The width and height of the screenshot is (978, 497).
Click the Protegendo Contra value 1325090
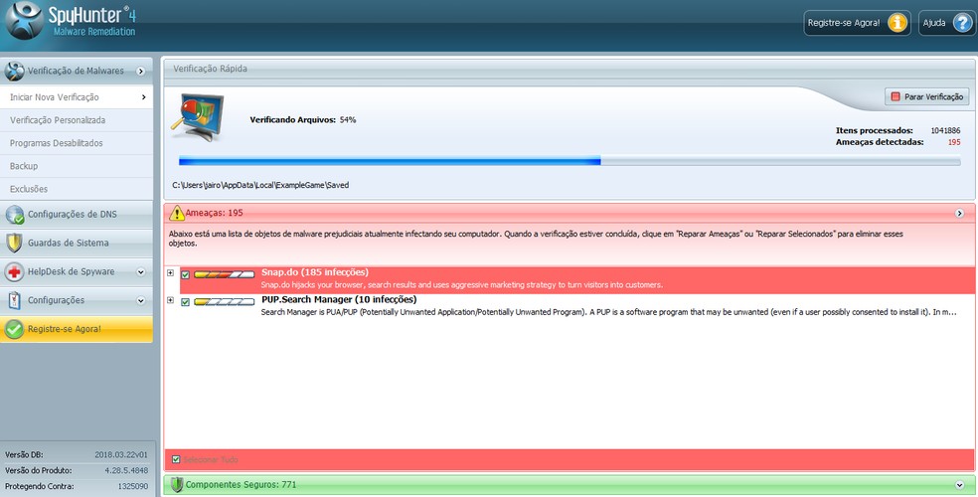click(133, 486)
